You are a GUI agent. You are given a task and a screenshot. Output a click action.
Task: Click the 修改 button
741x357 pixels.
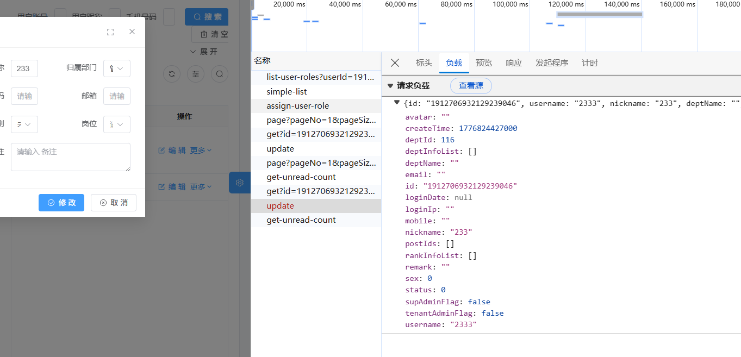coord(61,203)
